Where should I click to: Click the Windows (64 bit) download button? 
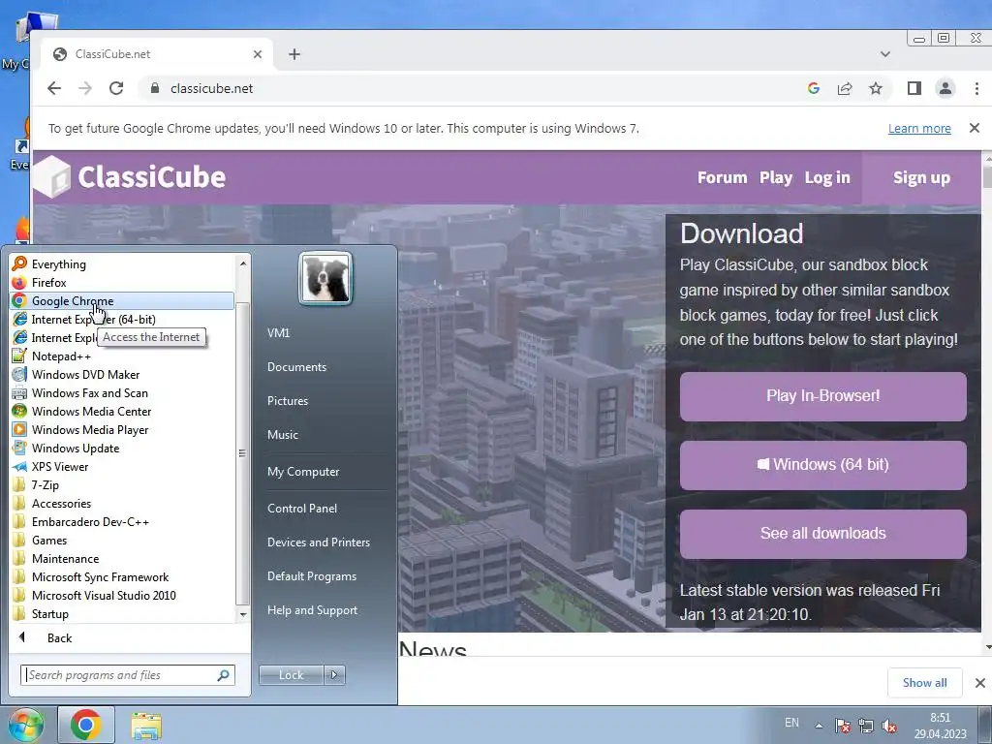click(823, 465)
